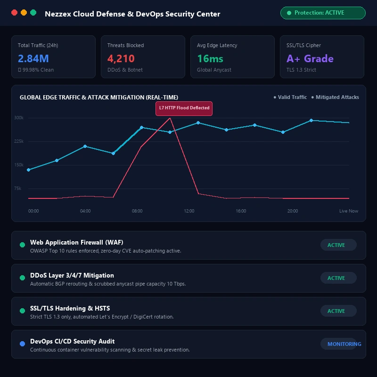Click the Continuous container vulnerability scanning description
The height and width of the screenshot is (377, 377).
(110, 350)
